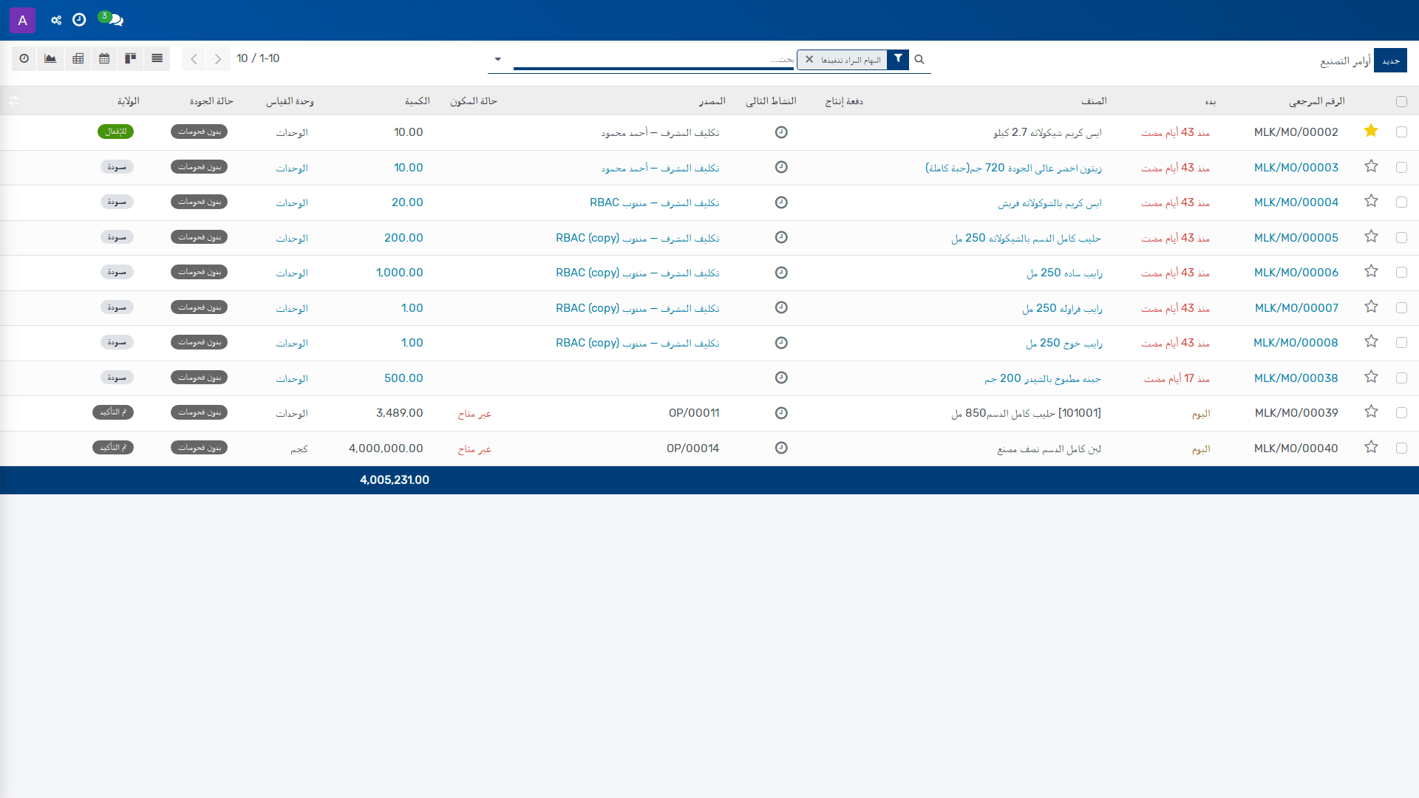Click source OP/00011 cell
The width and height of the screenshot is (1419, 798).
click(x=694, y=413)
